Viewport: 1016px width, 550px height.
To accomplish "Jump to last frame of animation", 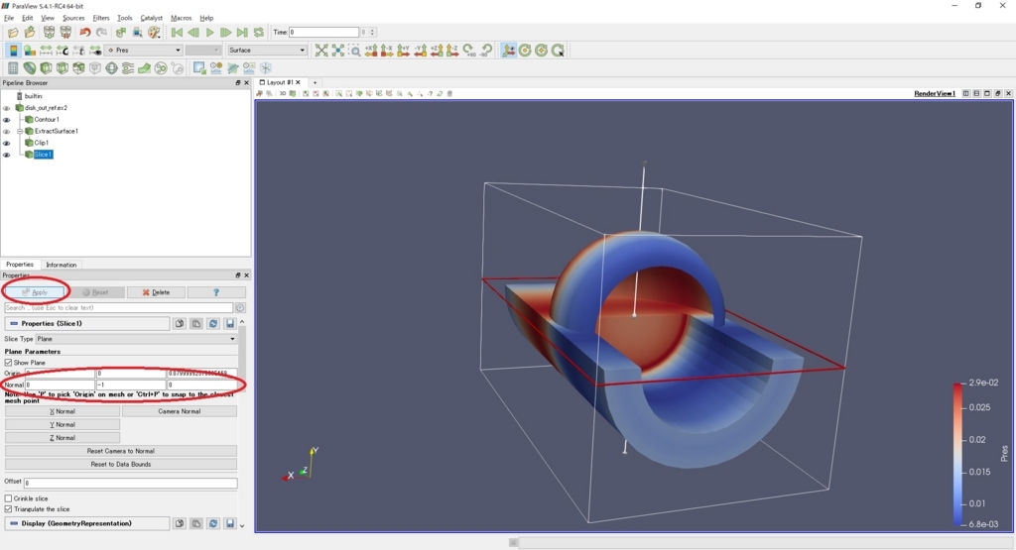I will tap(242, 33).
